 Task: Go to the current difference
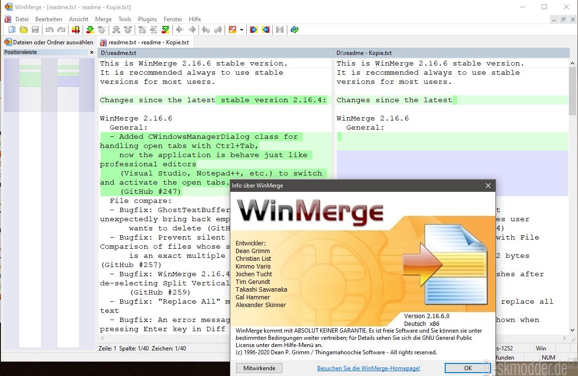click(154, 30)
